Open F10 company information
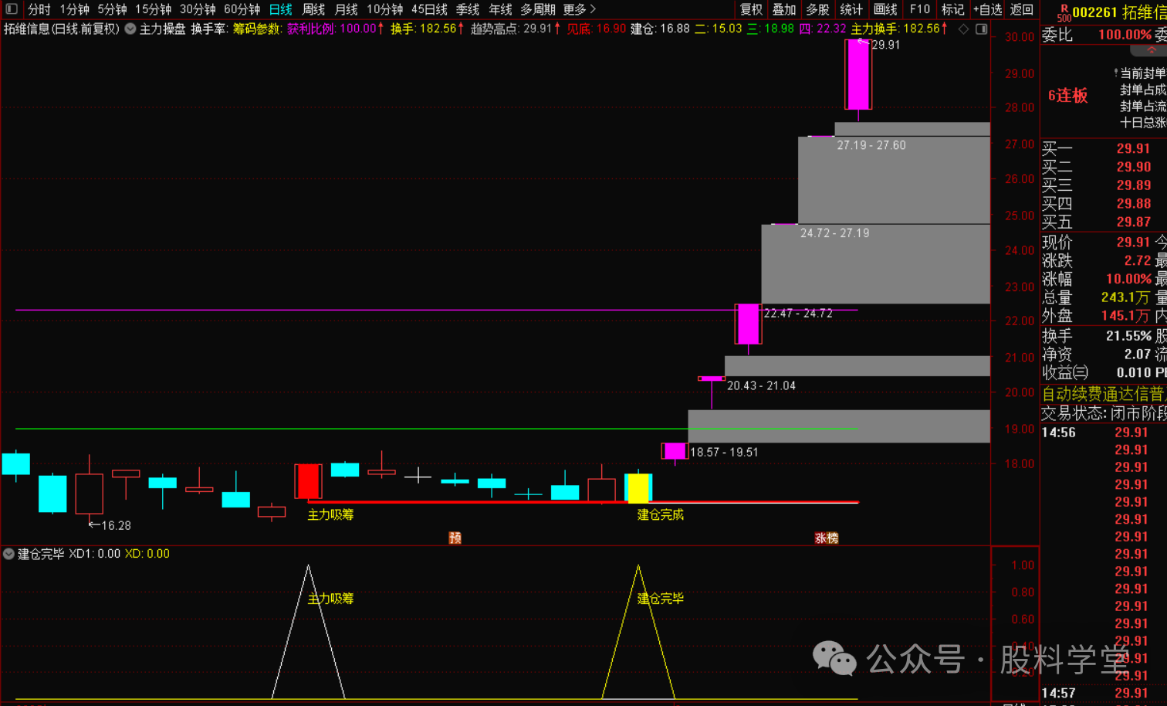The image size is (1167, 706). click(x=919, y=9)
